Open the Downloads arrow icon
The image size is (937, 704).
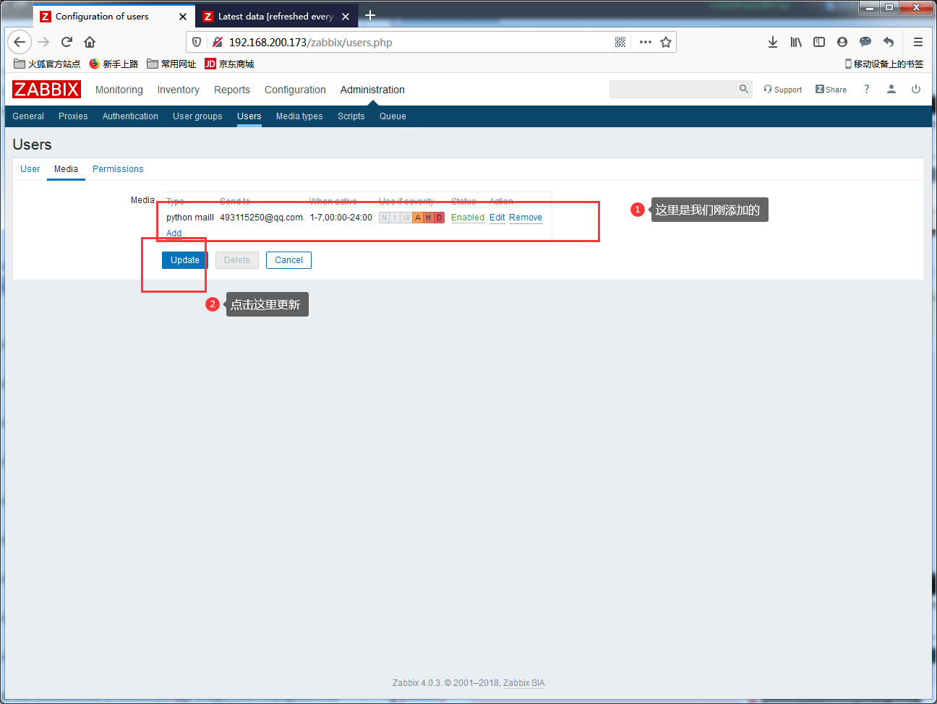point(773,42)
